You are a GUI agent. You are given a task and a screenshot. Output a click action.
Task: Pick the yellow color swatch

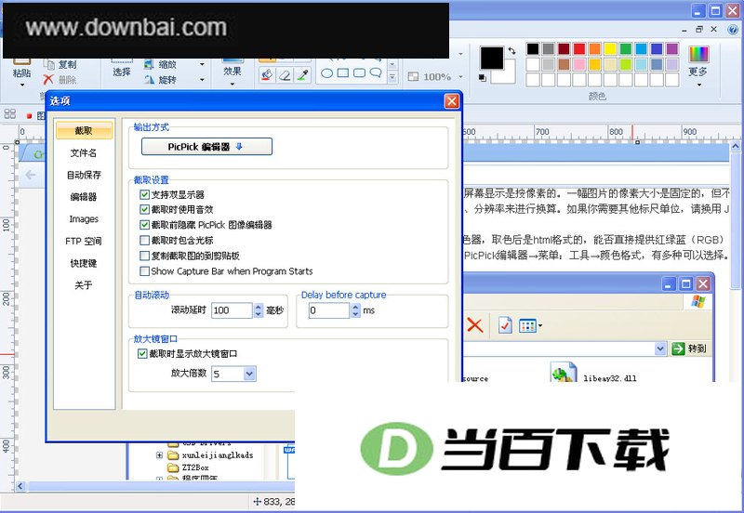[610, 49]
